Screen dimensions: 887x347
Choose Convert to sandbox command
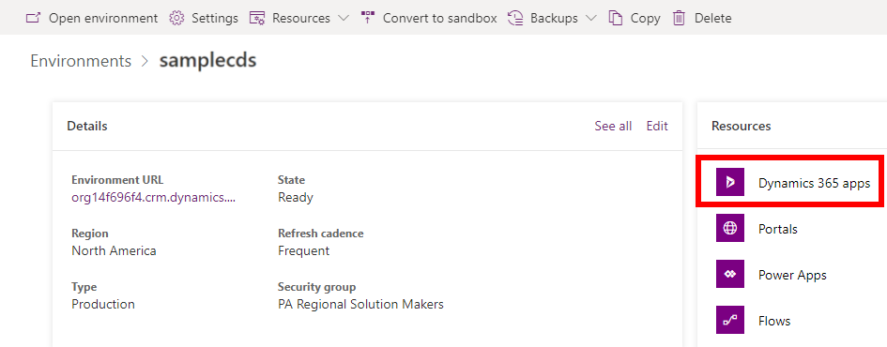point(439,18)
